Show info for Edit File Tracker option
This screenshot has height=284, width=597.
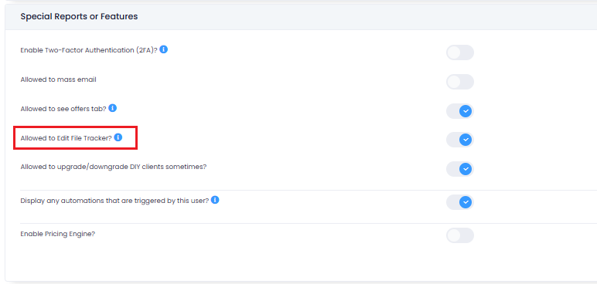tap(118, 137)
